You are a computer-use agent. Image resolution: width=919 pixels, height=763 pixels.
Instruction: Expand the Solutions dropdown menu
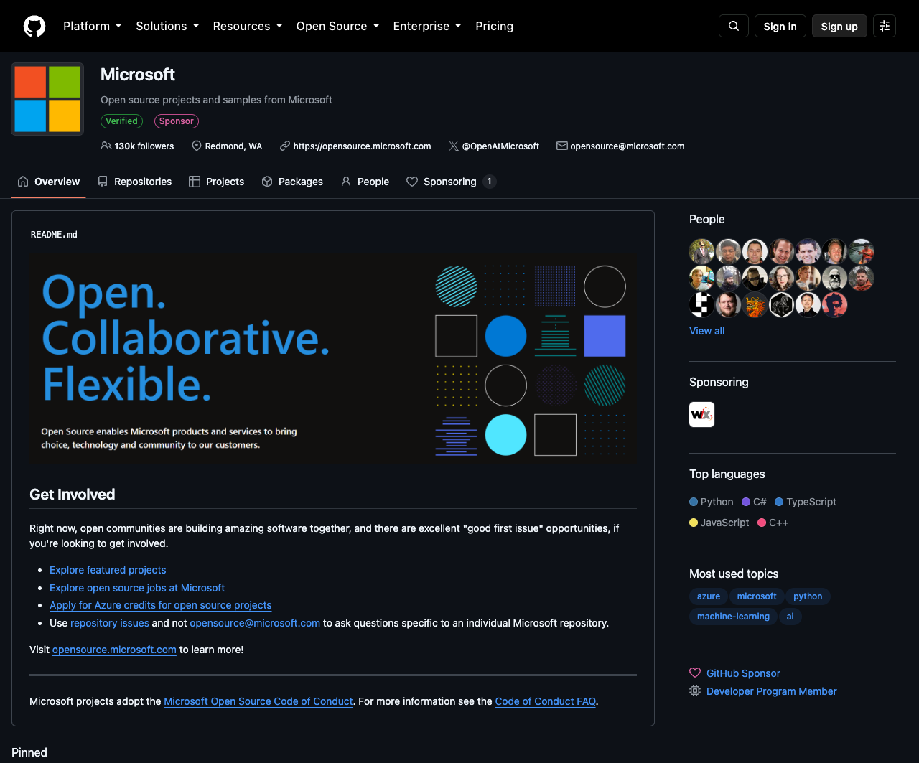[x=167, y=26]
